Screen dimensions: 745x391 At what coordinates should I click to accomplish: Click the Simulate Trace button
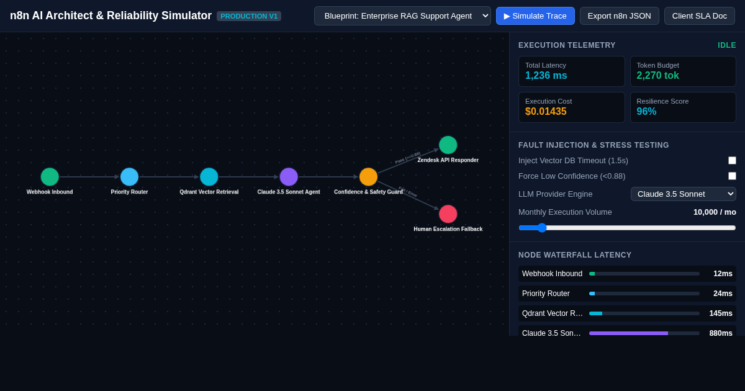pos(535,16)
